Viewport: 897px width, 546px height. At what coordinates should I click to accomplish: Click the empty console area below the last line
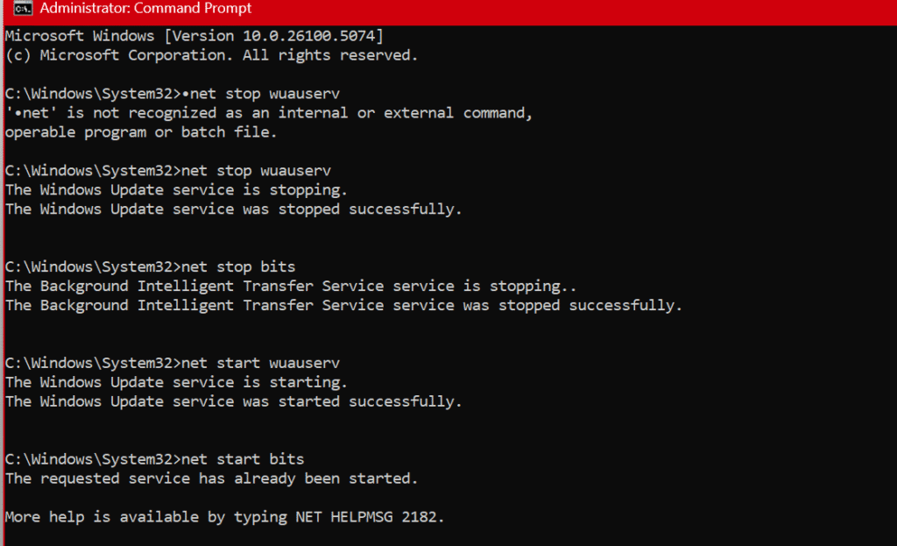438,536
